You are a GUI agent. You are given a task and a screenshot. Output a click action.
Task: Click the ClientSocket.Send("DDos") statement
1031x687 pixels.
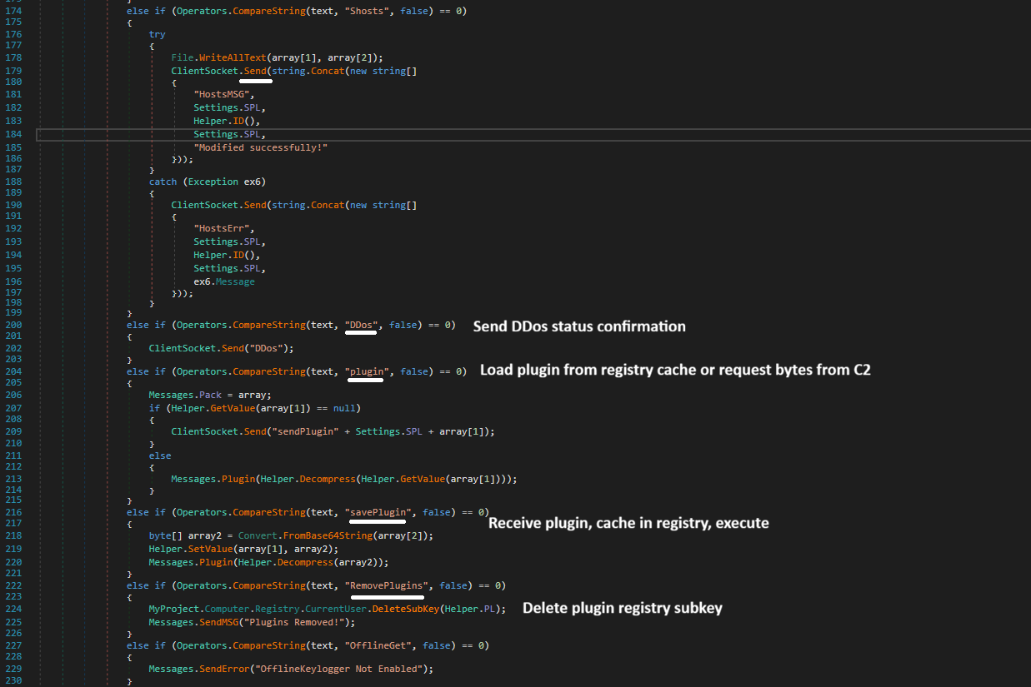pos(222,348)
